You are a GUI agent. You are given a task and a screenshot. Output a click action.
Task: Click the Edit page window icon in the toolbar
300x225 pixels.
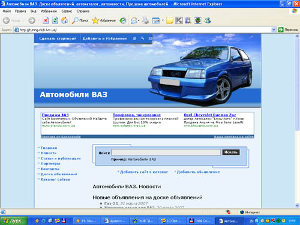click(156, 20)
